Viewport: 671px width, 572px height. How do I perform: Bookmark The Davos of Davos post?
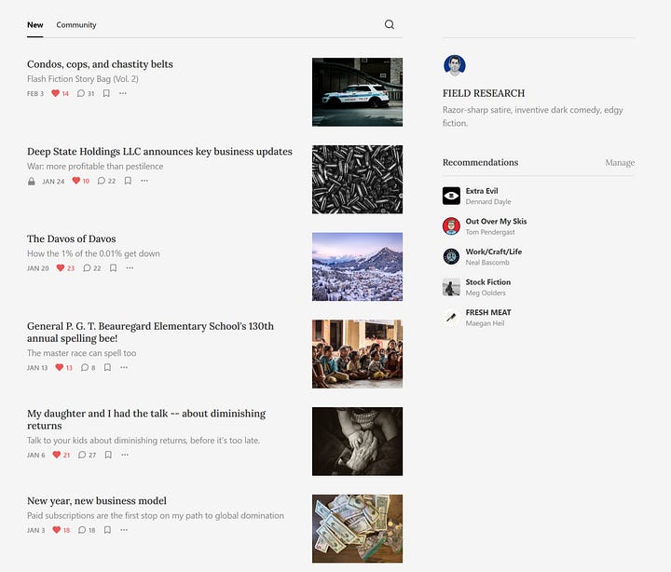click(x=113, y=267)
